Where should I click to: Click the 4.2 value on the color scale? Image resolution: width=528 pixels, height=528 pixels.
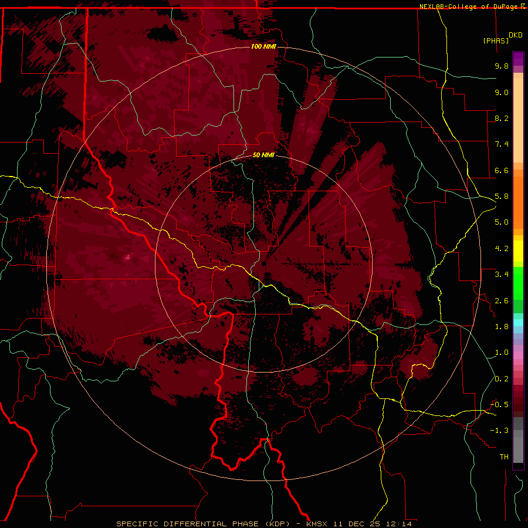pyautogui.click(x=502, y=249)
